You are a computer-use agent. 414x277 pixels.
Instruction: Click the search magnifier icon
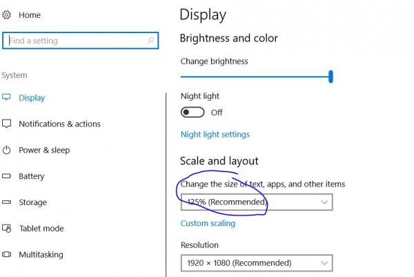tap(150, 41)
